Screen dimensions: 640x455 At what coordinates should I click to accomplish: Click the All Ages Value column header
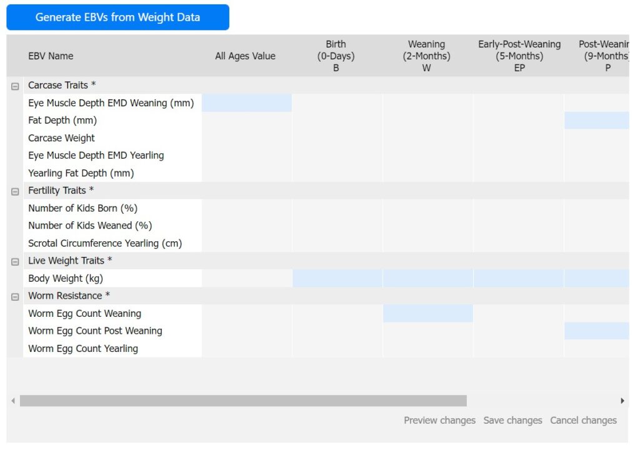(x=245, y=56)
